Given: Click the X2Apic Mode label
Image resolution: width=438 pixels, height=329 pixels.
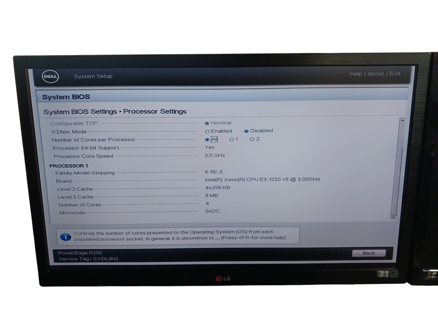Looking at the screenshot, I should (x=69, y=132).
